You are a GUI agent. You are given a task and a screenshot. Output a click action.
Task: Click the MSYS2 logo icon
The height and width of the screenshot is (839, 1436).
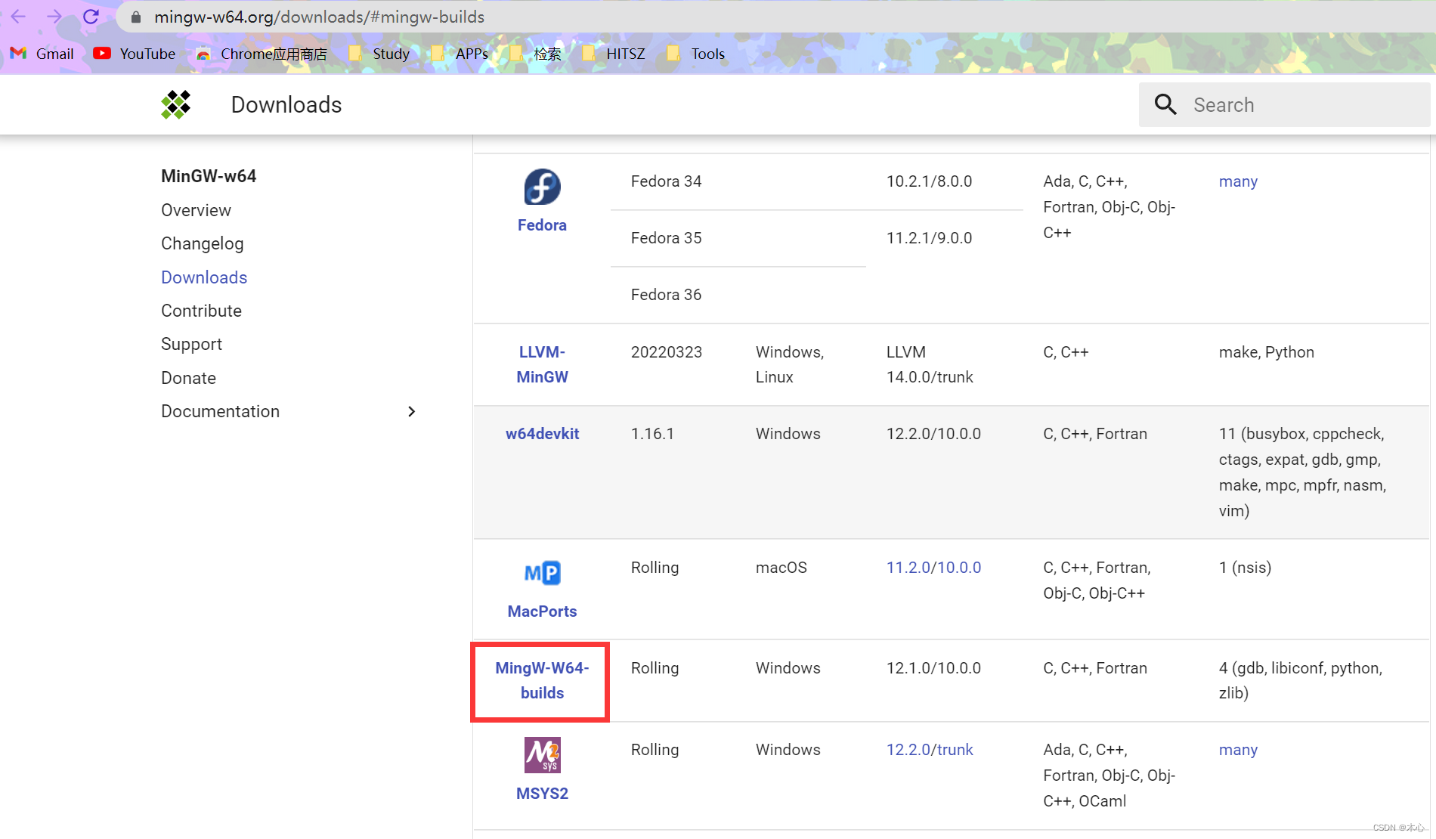pyautogui.click(x=543, y=755)
